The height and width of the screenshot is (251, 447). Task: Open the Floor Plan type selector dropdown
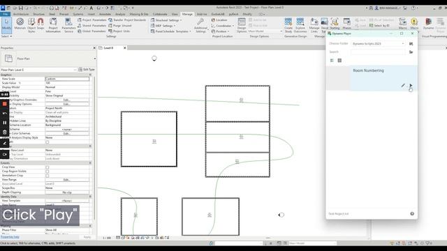[95, 59]
